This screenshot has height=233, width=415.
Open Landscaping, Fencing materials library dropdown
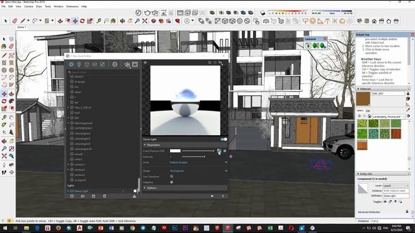pyautogui.click(x=388, y=116)
